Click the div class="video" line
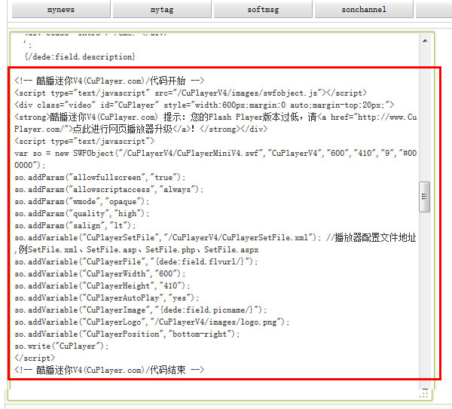The image size is (452, 409). point(204,105)
